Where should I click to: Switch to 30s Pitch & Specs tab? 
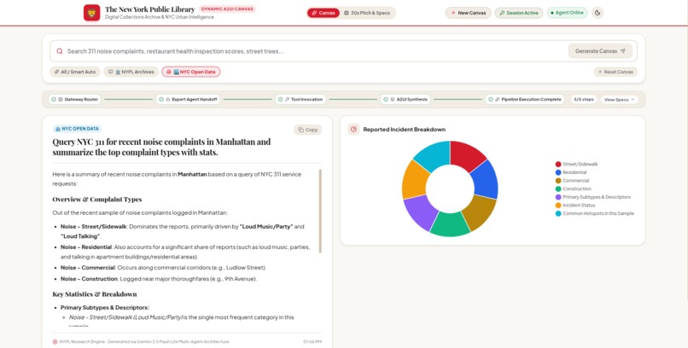pos(367,13)
